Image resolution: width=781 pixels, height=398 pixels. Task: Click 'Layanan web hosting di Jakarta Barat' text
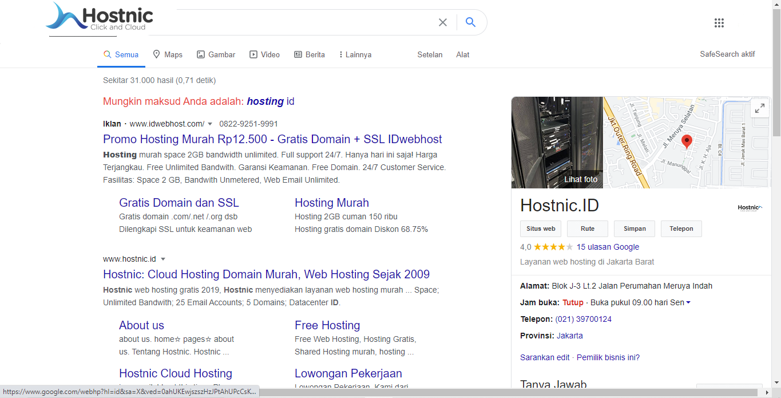(587, 262)
